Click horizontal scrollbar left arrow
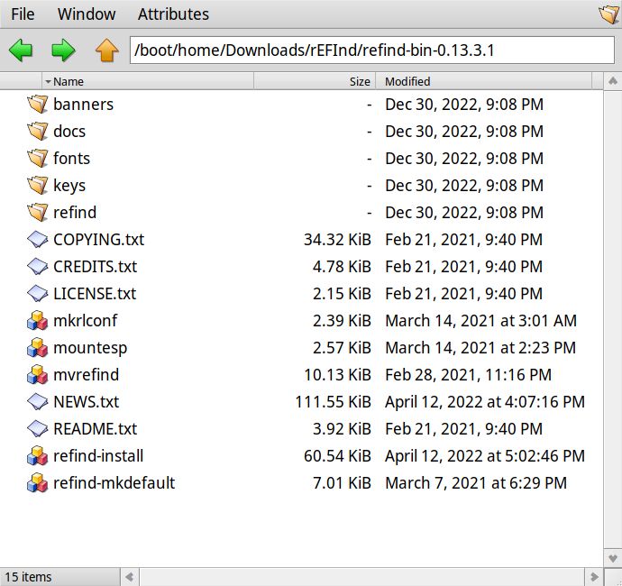The height and width of the screenshot is (586, 622). click(x=130, y=576)
